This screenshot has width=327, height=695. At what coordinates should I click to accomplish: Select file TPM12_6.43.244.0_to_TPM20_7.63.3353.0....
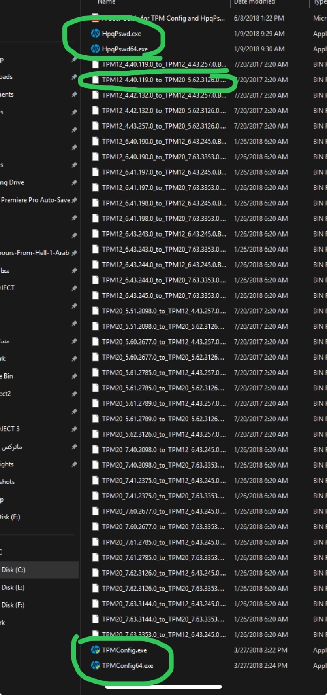click(164, 280)
